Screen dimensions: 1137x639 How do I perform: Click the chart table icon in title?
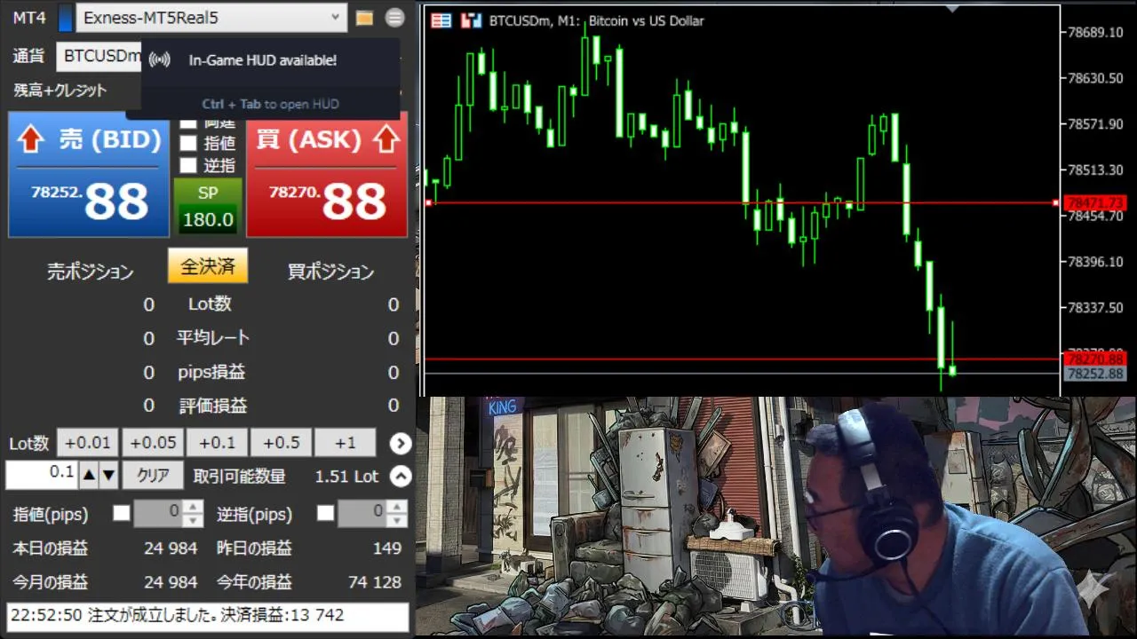pyautogui.click(x=441, y=20)
